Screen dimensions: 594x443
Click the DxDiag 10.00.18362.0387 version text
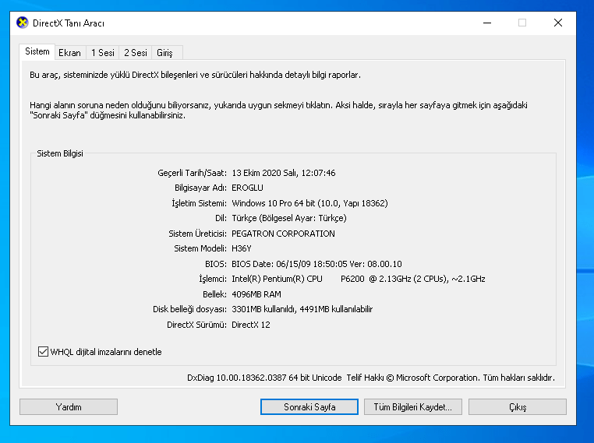pyautogui.click(x=264, y=378)
